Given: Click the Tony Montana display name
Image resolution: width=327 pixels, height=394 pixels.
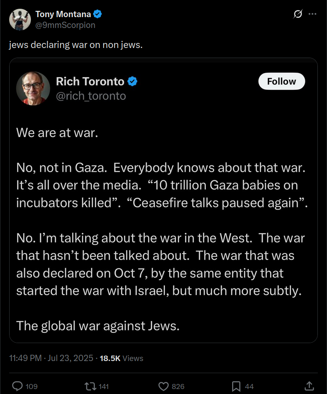Looking at the screenshot, I should 63,14.
